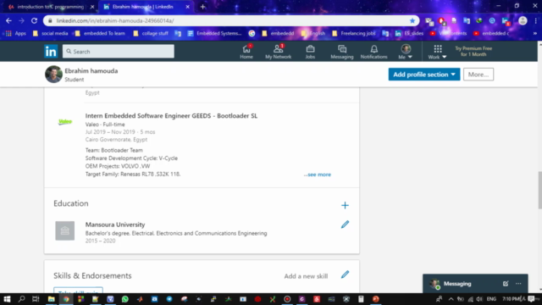Screen dimensions: 542x305
Task: Open Freelancing jobs bookmarks folder
Action: (354, 34)
